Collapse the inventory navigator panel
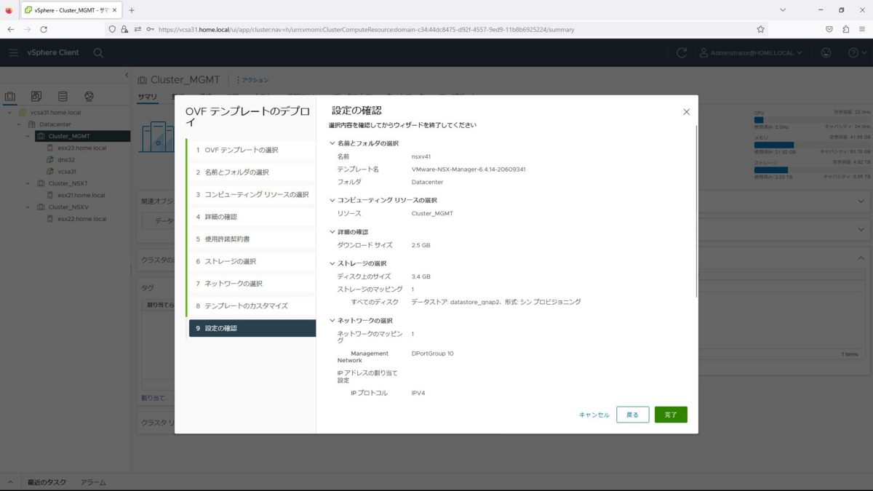873x491 pixels. (127, 75)
